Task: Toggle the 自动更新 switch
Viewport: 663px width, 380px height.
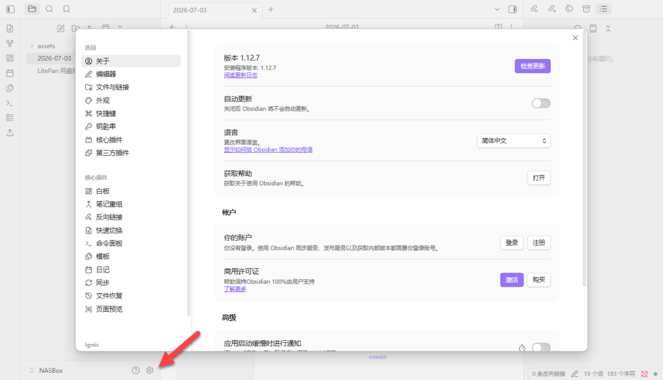Action: point(541,103)
